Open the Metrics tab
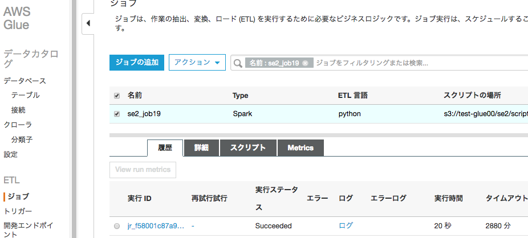This screenshot has height=238, width=528. 300,148
